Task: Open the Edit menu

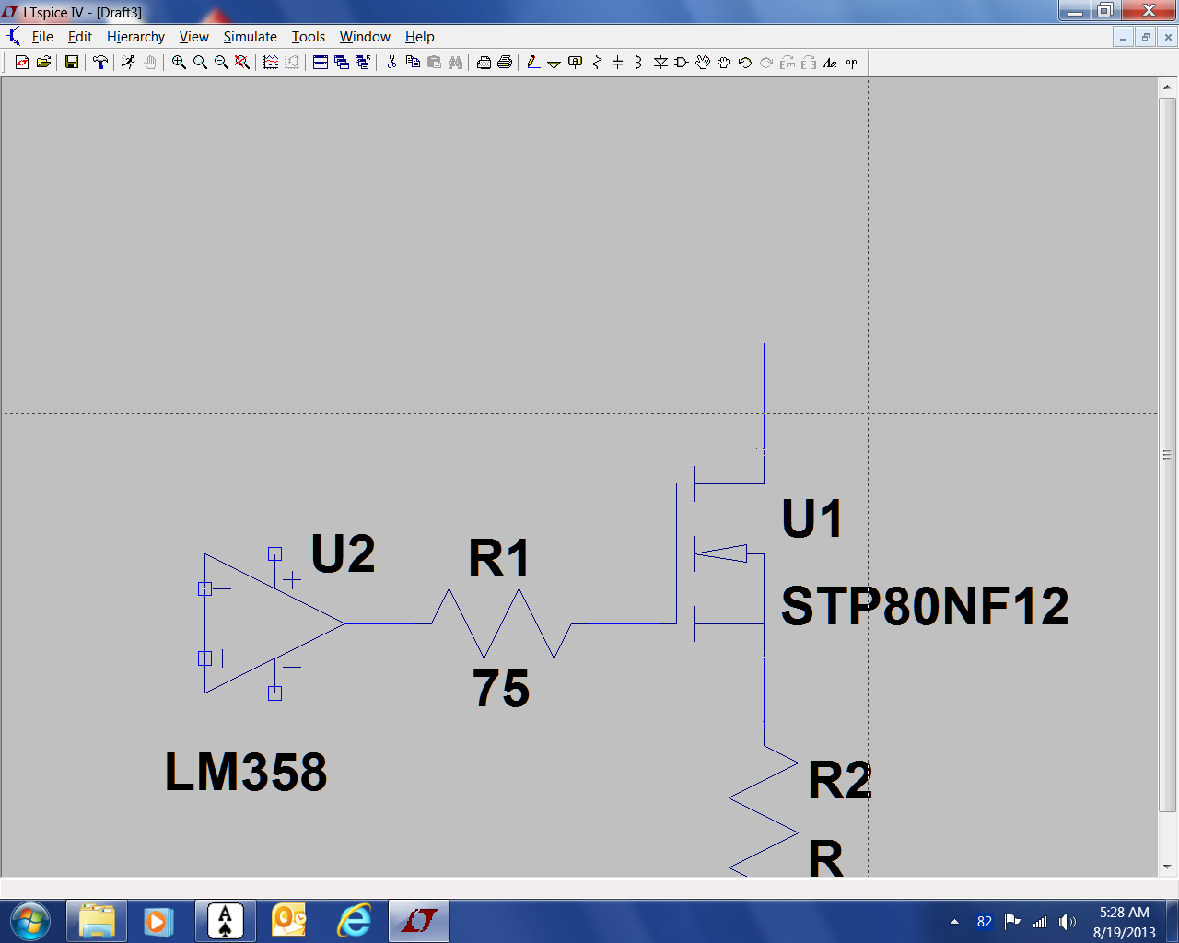Action: pyautogui.click(x=80, y=37)
